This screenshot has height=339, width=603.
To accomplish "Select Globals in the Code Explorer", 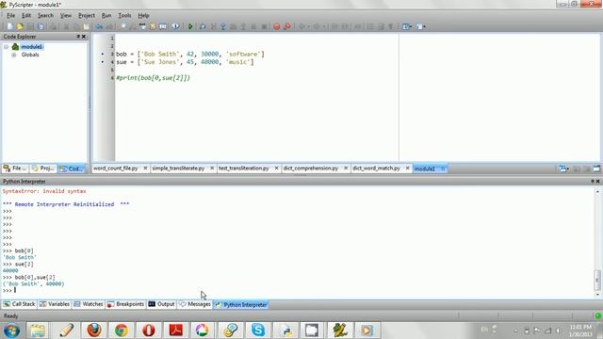I will pos(30,55).
